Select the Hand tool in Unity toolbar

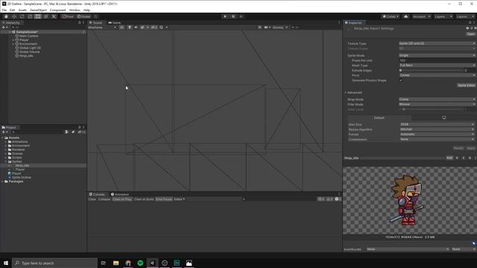6,16
